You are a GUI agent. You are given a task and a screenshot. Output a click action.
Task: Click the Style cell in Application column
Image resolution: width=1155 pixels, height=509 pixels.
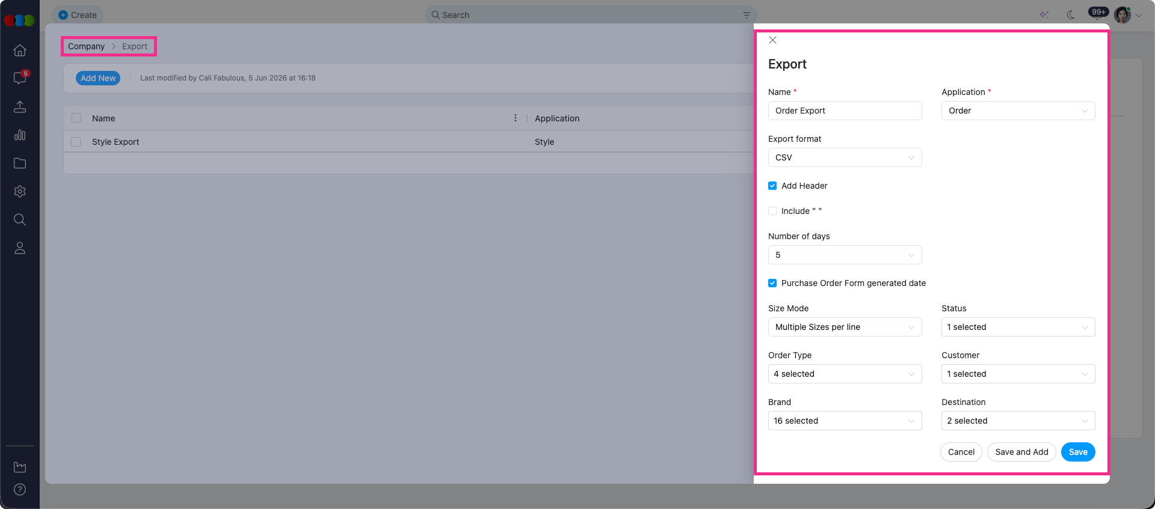pyautogui.click(x=544, y=142)
